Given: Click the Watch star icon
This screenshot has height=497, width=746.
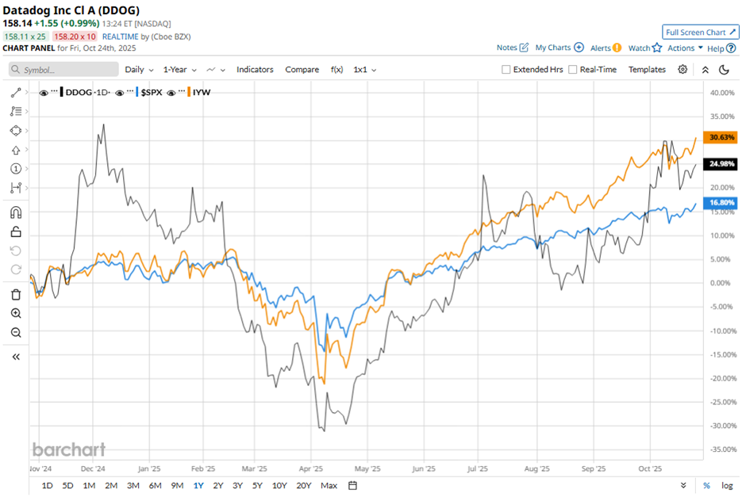Looking at the screenshot, I should click(657, 48).
